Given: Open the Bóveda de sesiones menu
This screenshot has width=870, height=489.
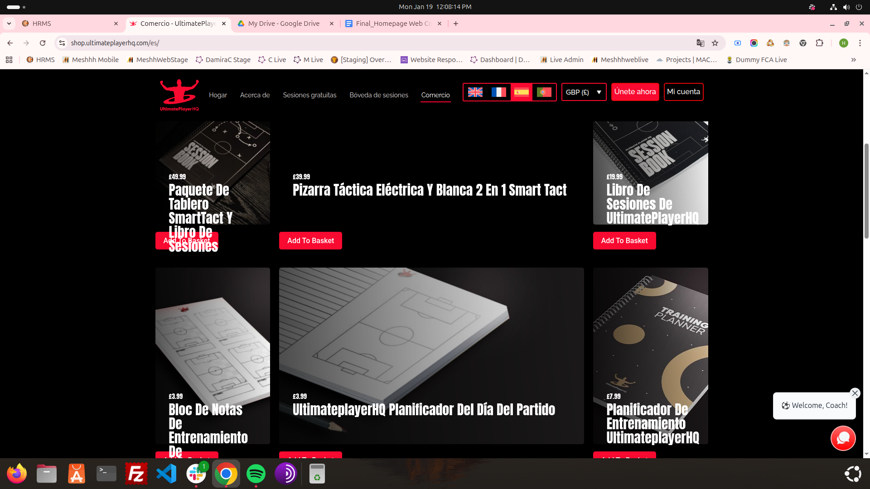Looking at the screenshot, I should [378, 95].
